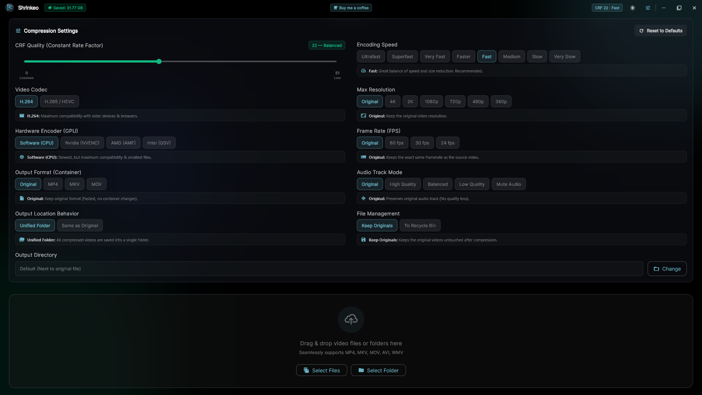Select Mute Audio track mode
Viewport: 702px width, 395px height.
pyautogui.click(x=509, y=184)
